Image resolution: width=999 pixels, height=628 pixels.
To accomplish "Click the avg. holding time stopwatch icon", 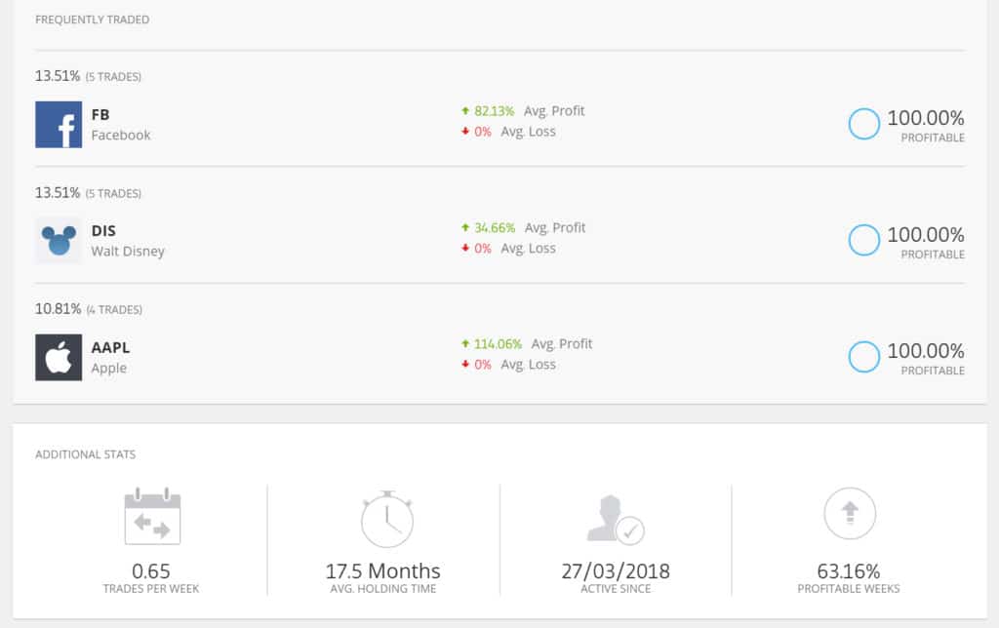I will [x=386, y=519].
